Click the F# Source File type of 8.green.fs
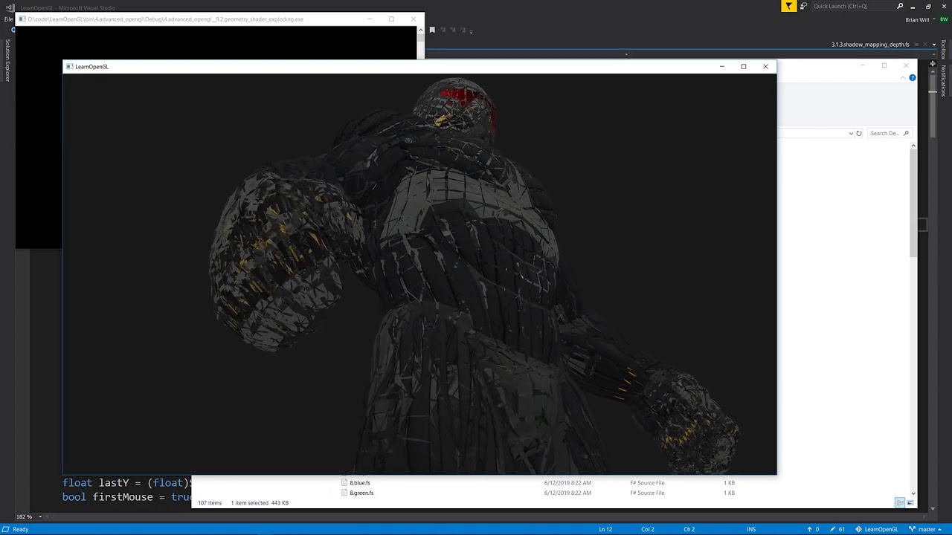This screenshot has height=535, width=952. [x=647, y=493]
